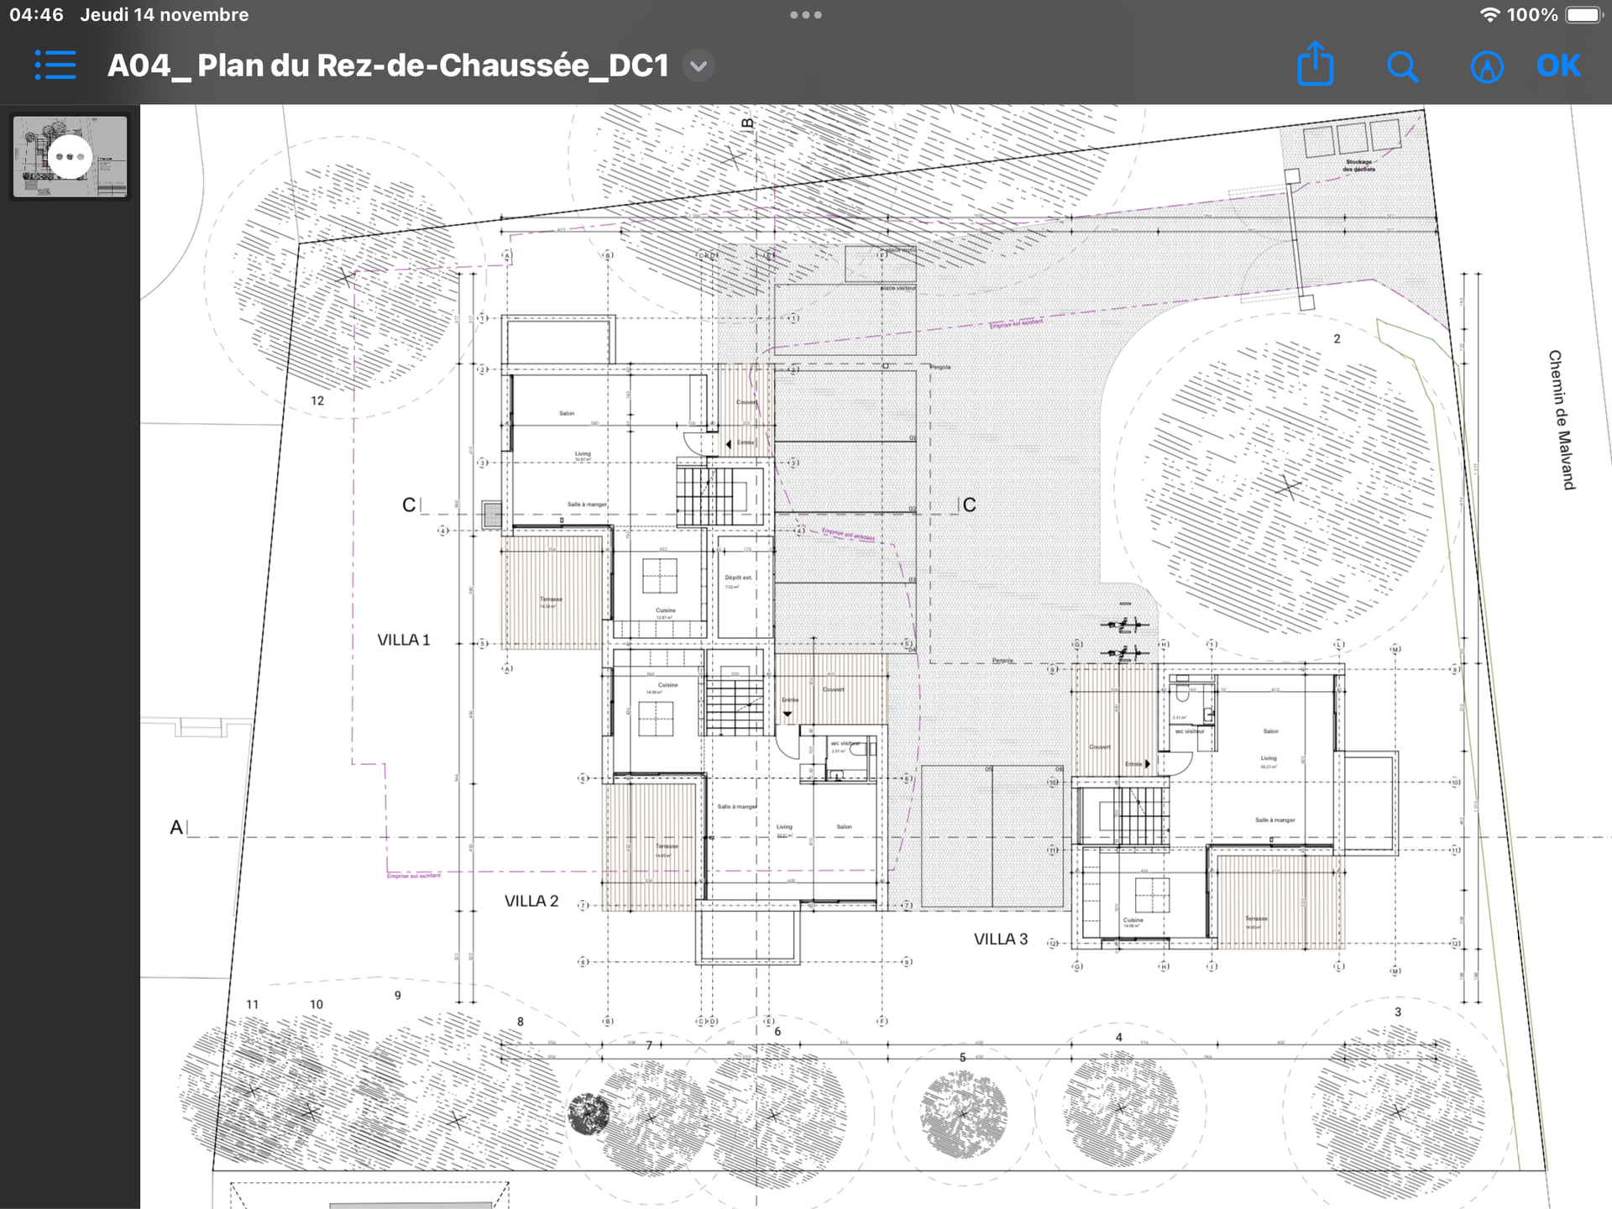Tap the VILLA 2 label on the plan
Screen dimensions: 1612x1209
(531, 901)
